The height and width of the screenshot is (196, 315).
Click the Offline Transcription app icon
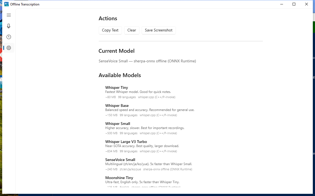(x=7, y=4)
